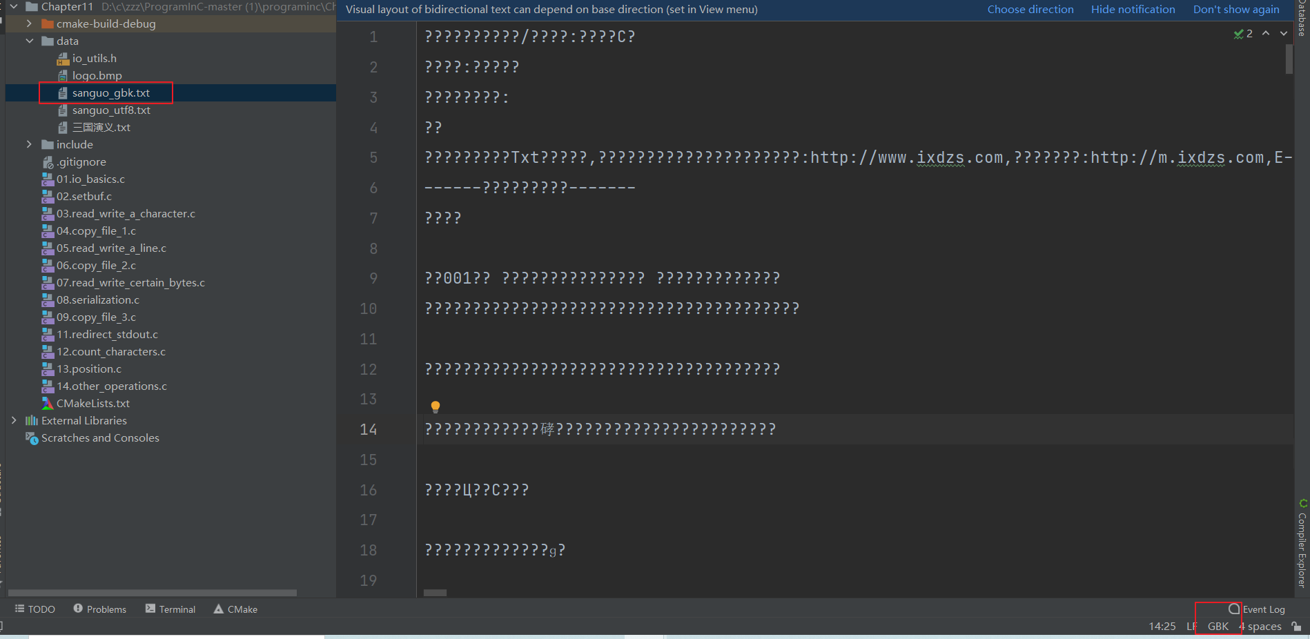Toggle the read-only lock icon
The width and height of the screenshot is (1310, 639).
coord(1296,627)
